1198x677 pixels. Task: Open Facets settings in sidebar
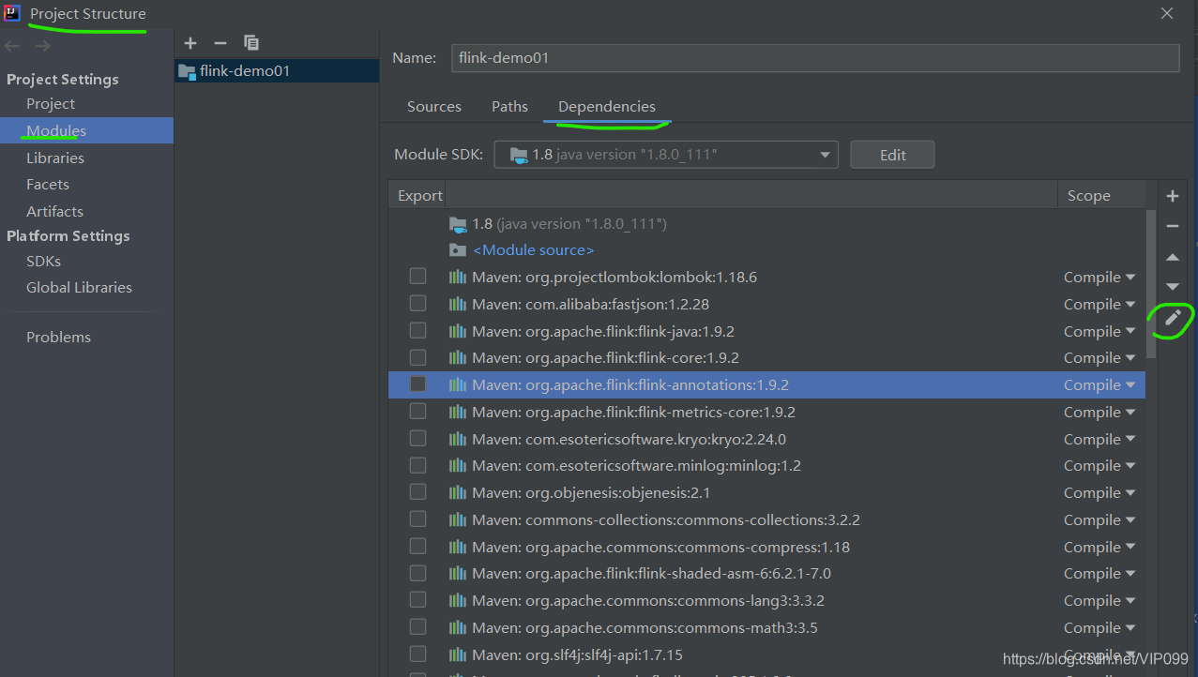click(x=48, y=184)
